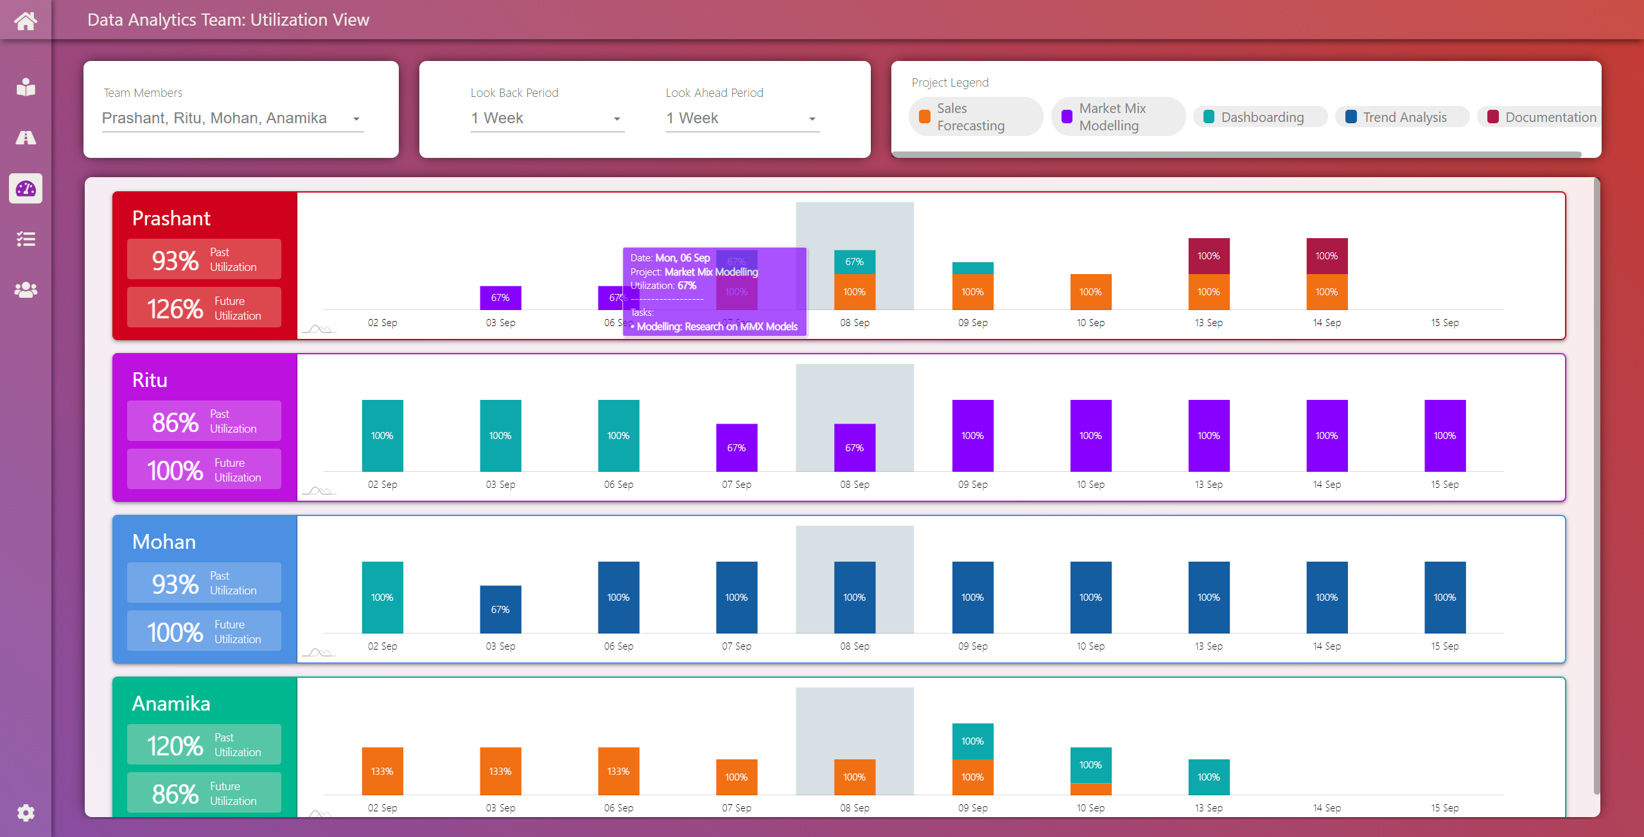Select the highlighted utilization gauge icon
This screenshot has width=1644, height=837.
click(25, 188)
